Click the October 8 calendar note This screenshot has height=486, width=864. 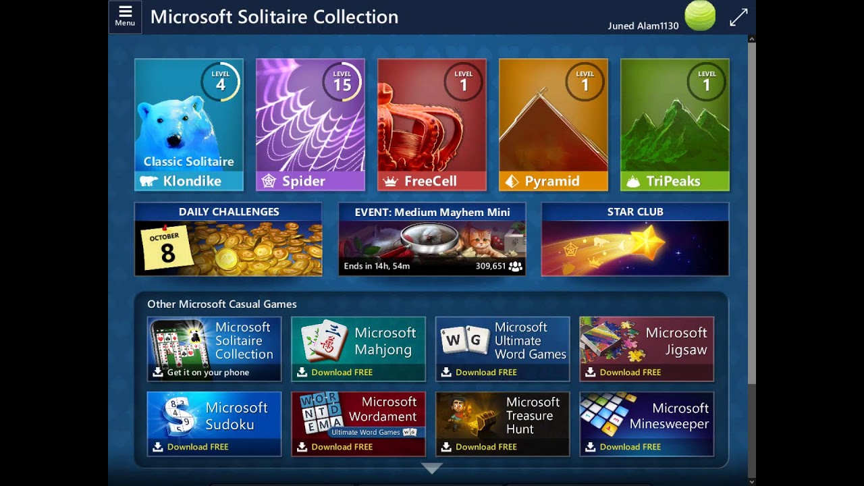167,248
